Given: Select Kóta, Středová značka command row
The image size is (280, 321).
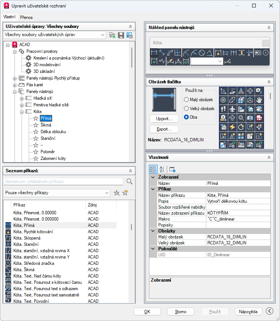Looking at the screenshot, I should pyautogui.click(x=61, y=263).
